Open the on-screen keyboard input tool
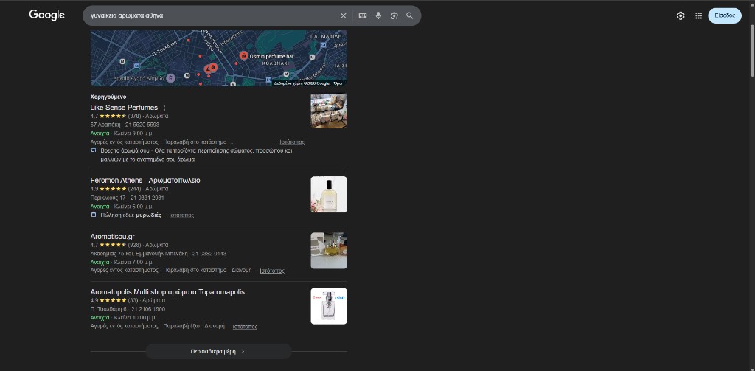This screenshot has width=755, height=371. 363,16
